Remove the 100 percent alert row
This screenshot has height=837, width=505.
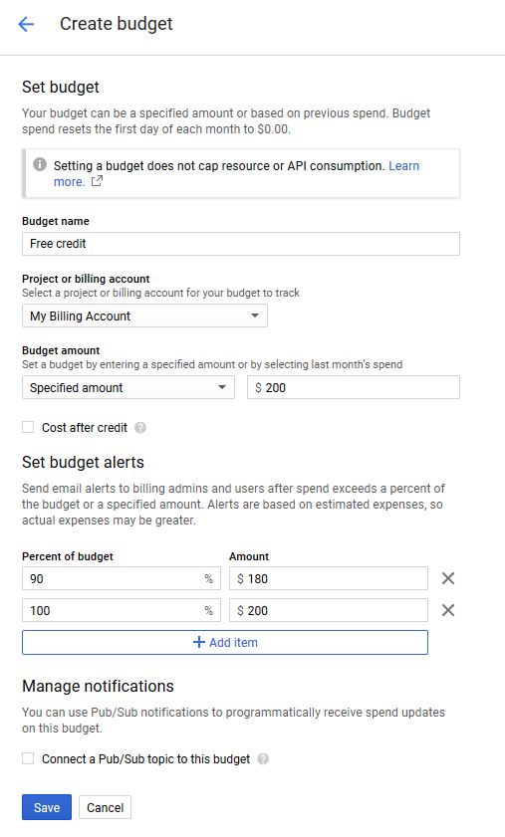pos(448,610)
